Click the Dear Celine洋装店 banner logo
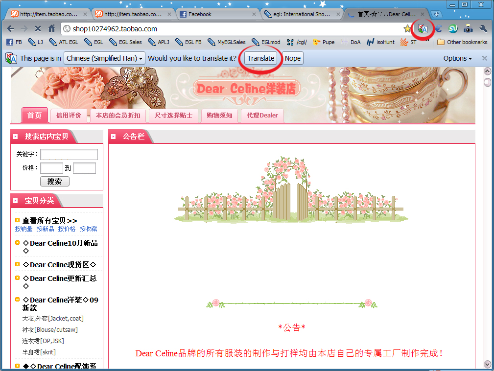 coord(246,89)
